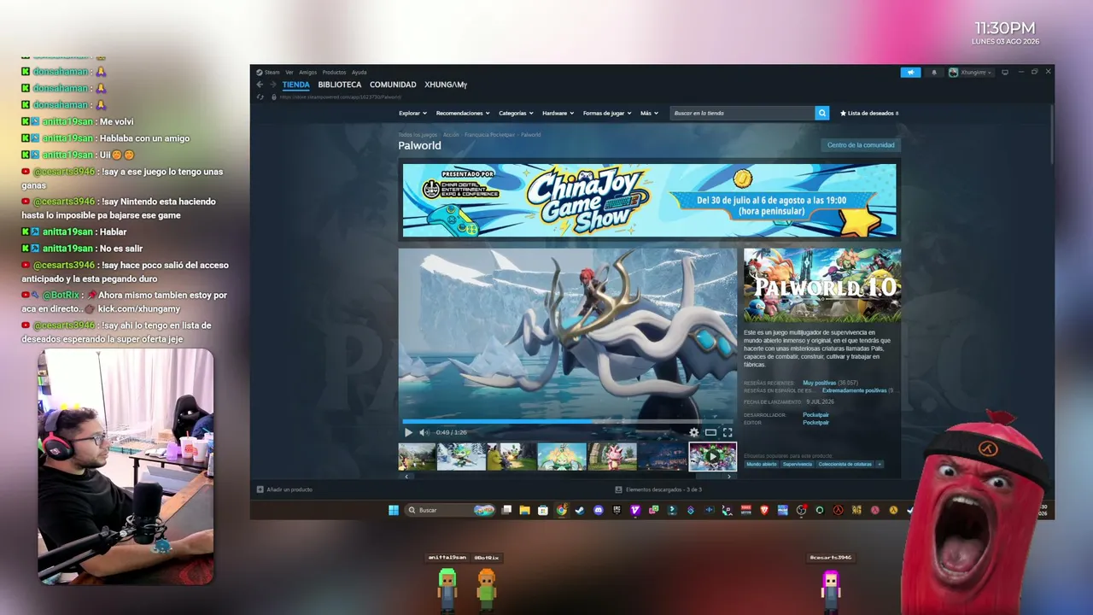The height and width of the screenshot is (615, 1093).
Task: Select the Coleccionista de criaturas tag
Action: 845,464
